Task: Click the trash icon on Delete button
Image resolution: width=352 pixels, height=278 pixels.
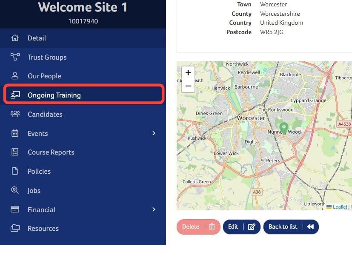Action: tap(212, 227)
